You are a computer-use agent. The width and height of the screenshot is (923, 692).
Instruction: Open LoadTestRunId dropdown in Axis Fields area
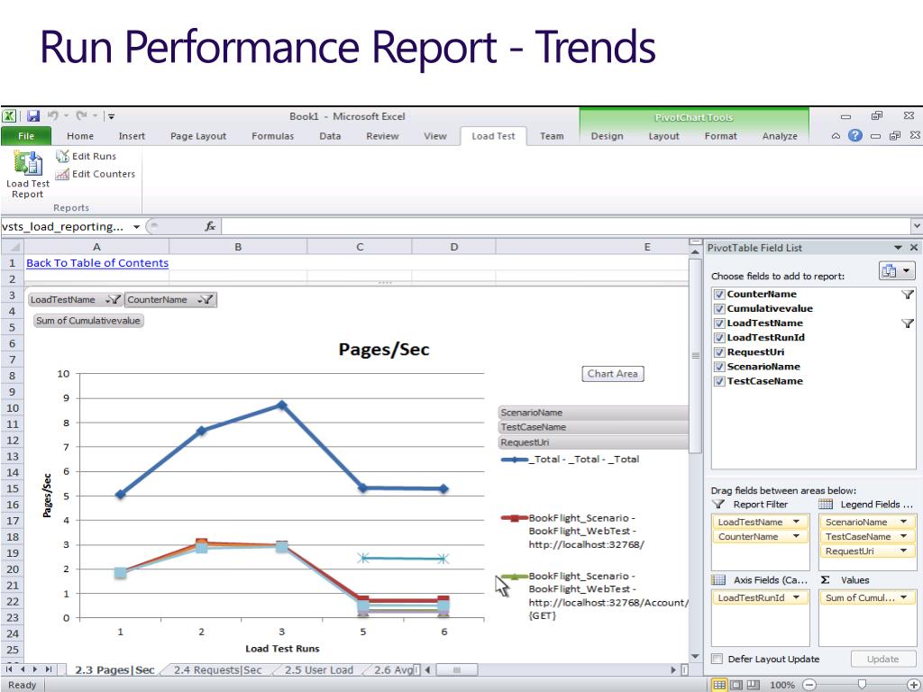pyautogui.click(x=797, y=598)
